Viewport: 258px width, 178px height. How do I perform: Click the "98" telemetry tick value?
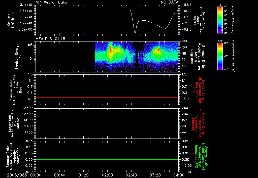coord(184,126)
